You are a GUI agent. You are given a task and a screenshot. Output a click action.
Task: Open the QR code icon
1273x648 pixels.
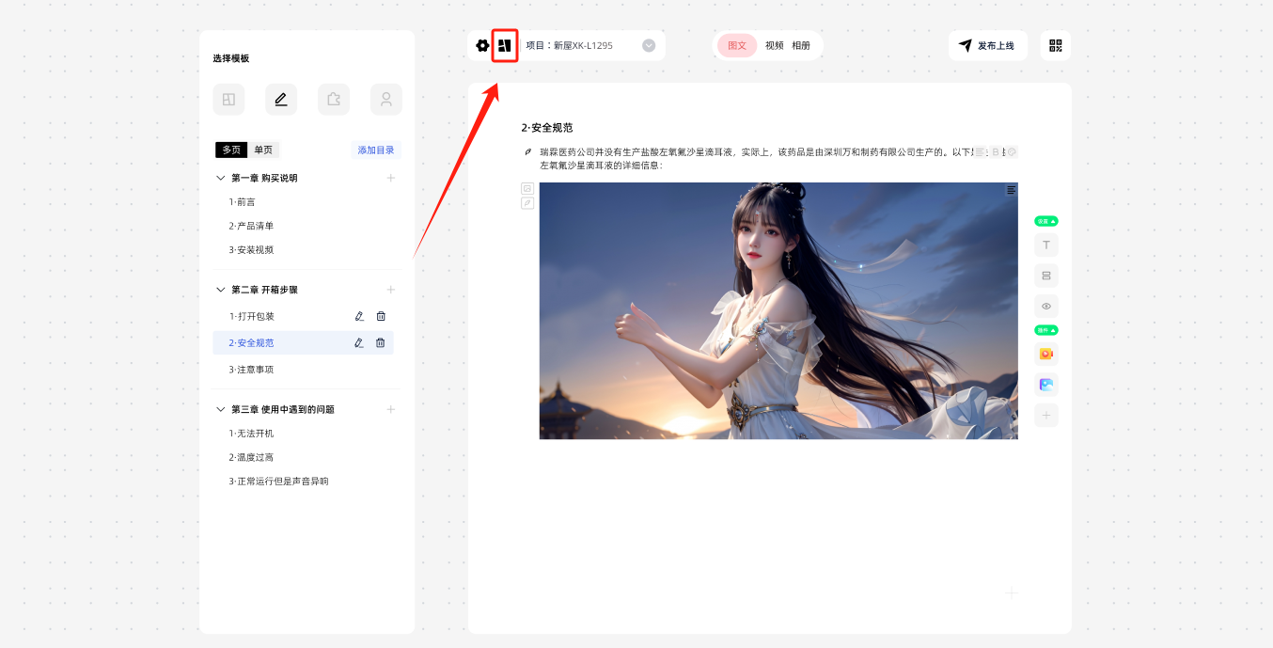[x=1055, y=45]
